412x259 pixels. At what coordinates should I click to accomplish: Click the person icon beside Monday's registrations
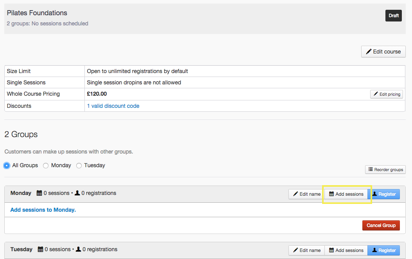pos(77,193)
